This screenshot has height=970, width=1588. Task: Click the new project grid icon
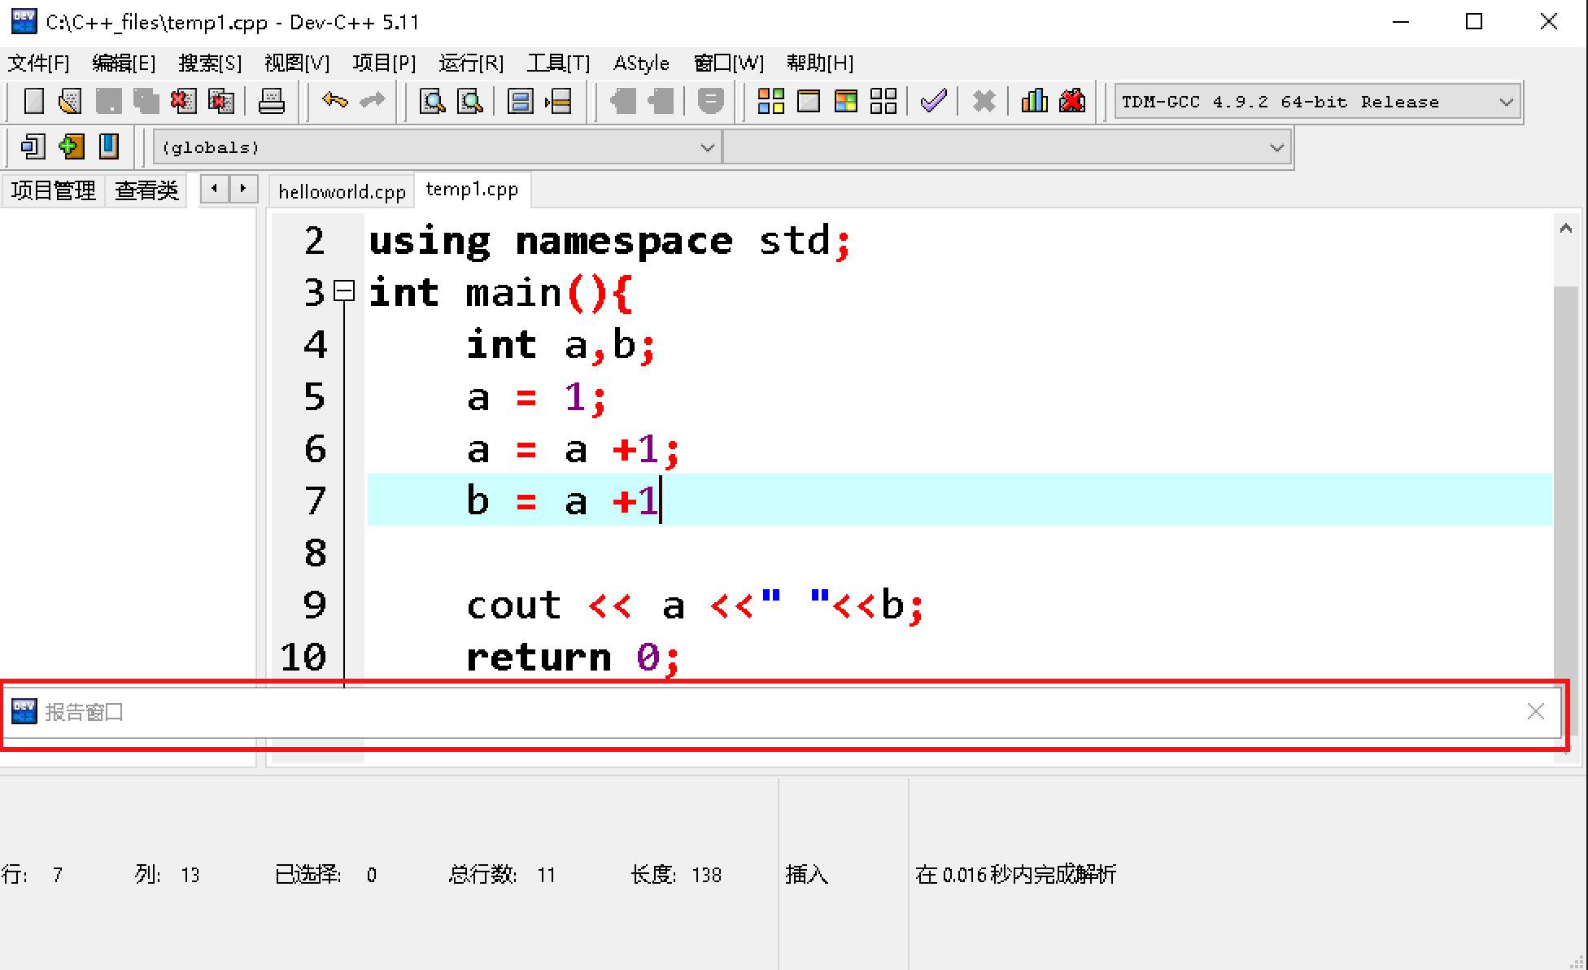tap(770, 101)
